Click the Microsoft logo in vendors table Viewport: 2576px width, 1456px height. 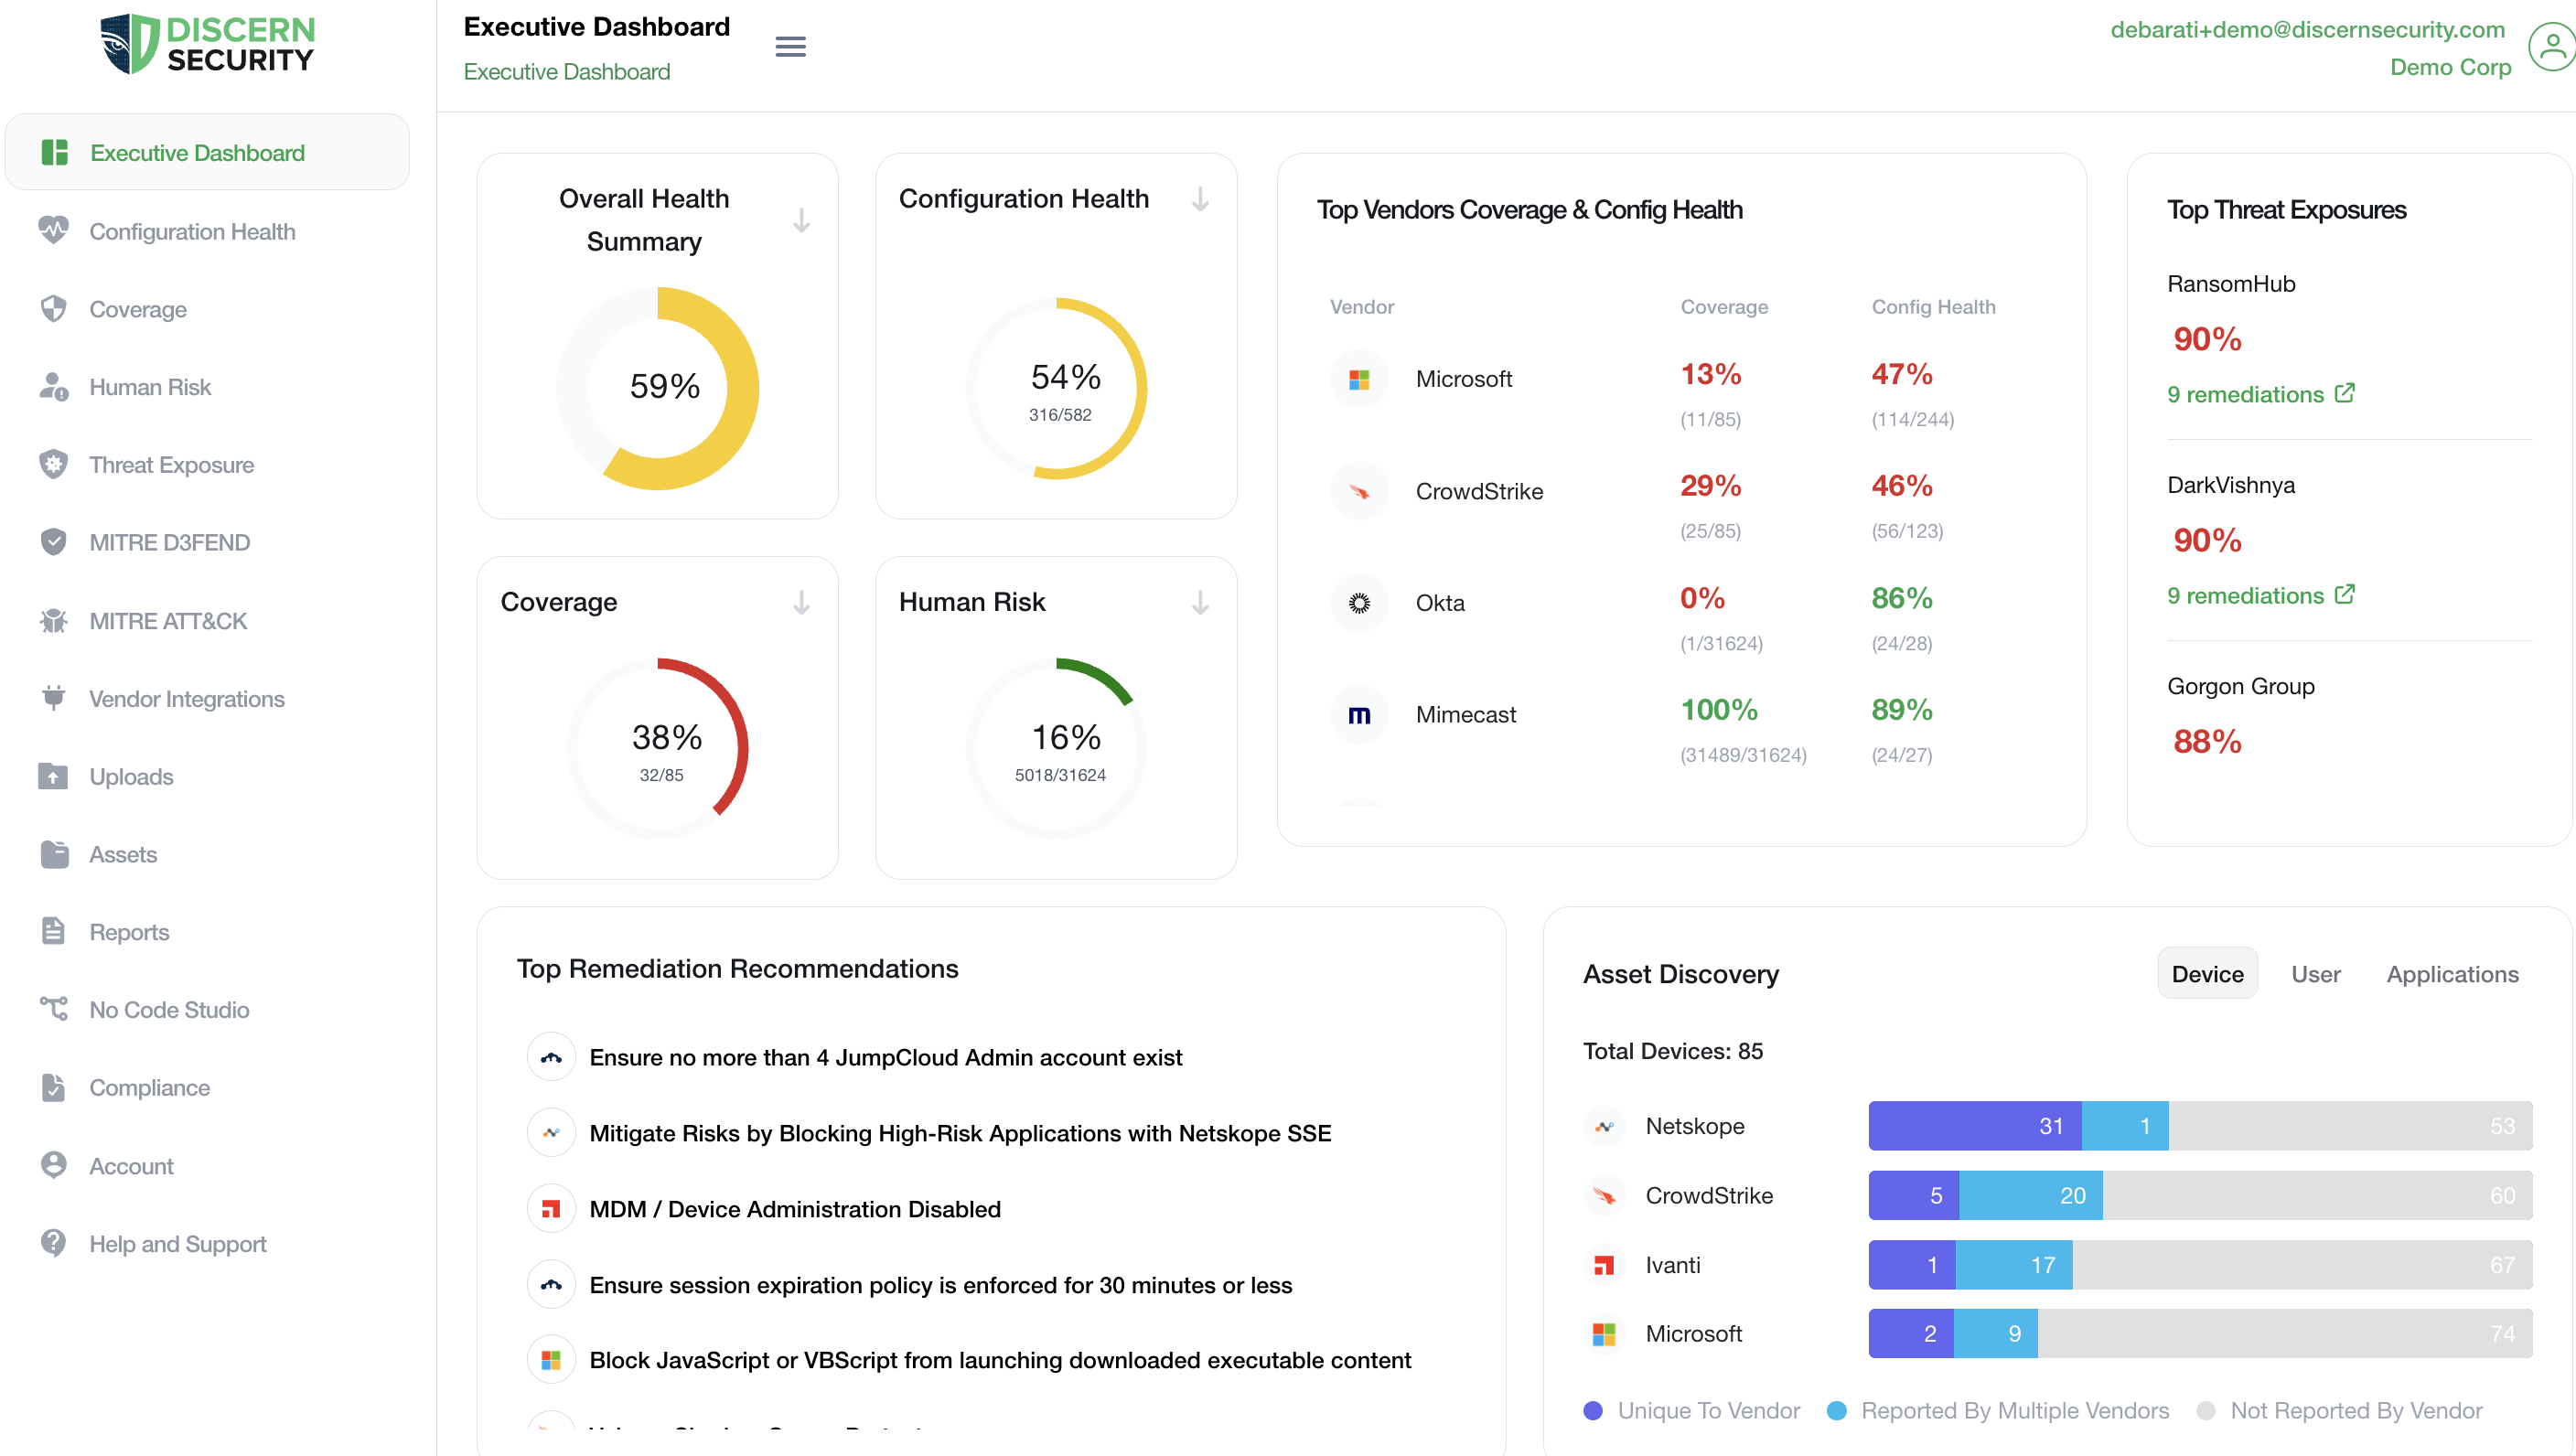pos(1359,380)
